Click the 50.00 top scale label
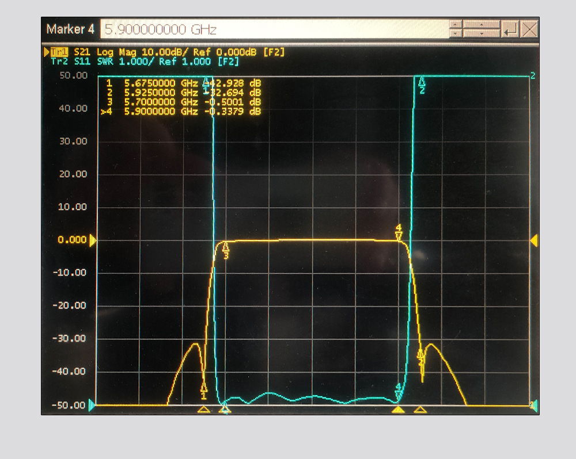Image resolution: width=576 pixels, height=459 pixels. (x=74, y=75)
